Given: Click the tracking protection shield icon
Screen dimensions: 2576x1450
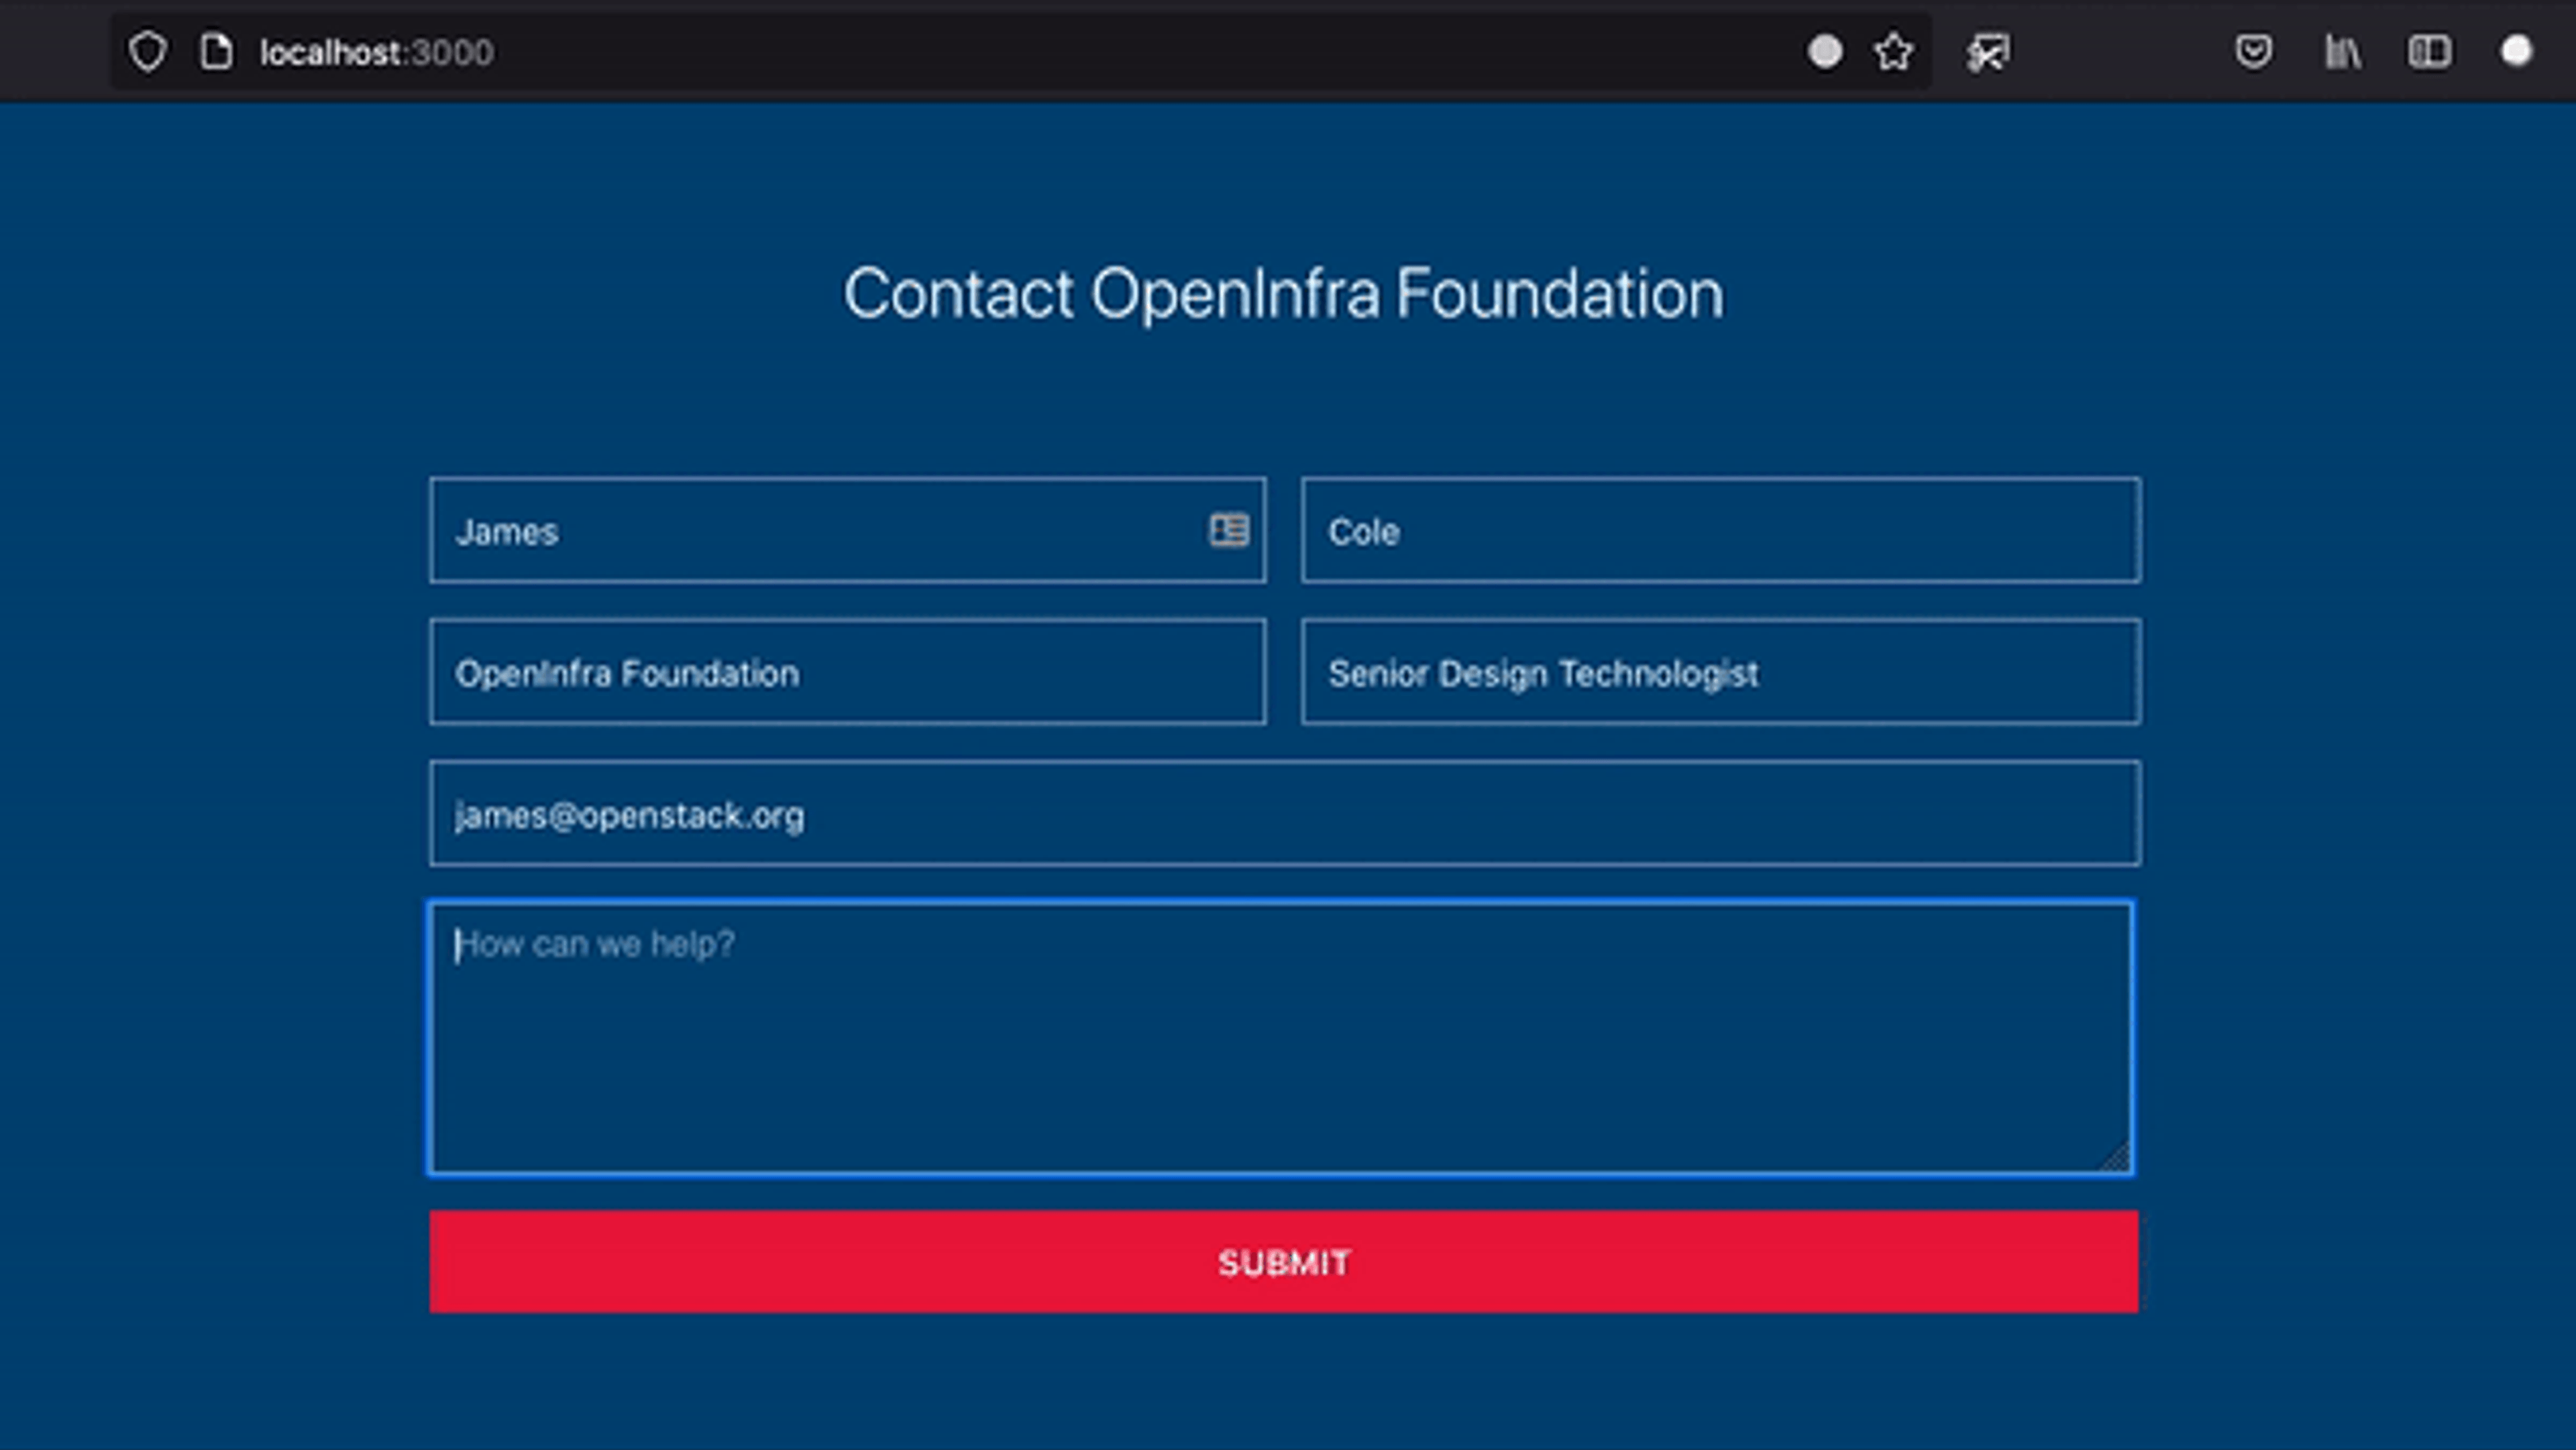Looking at the screenshot, I should click(148, 52).
